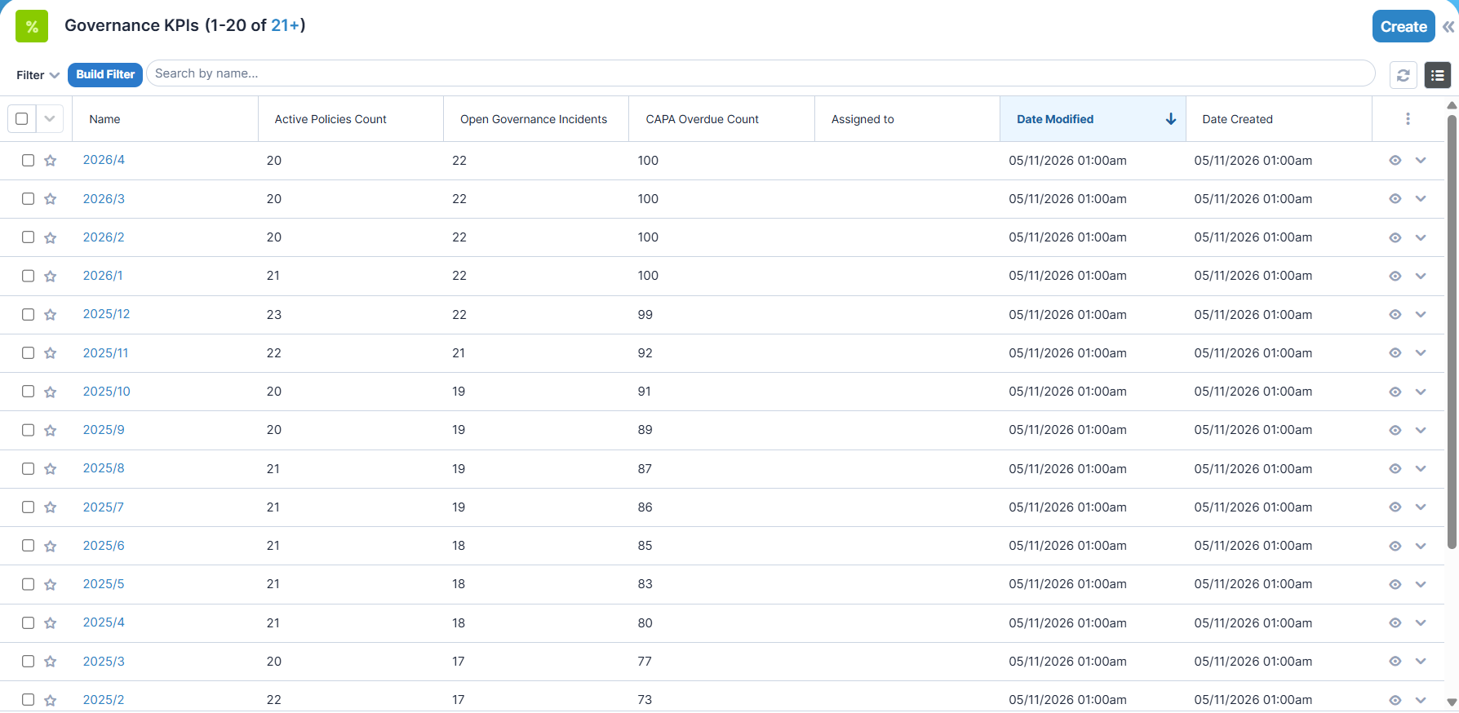Focus the Search by name field

(761, 73)
